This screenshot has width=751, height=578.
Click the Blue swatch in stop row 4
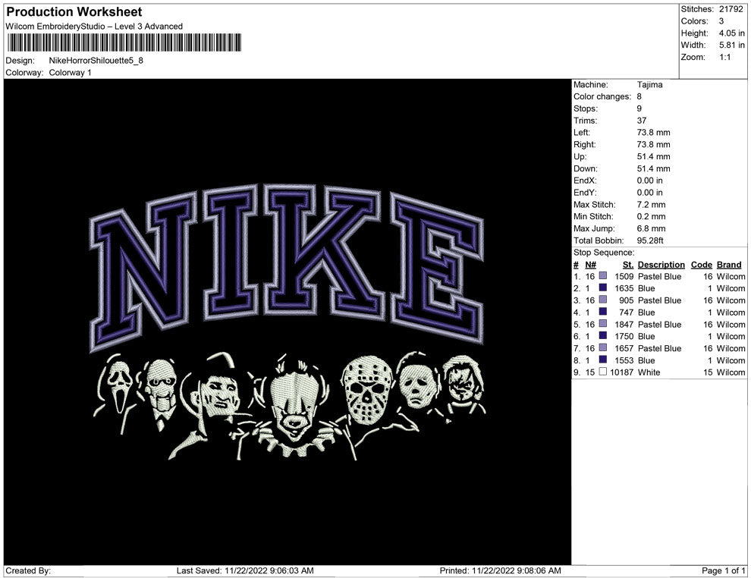[x=603, y=312]
